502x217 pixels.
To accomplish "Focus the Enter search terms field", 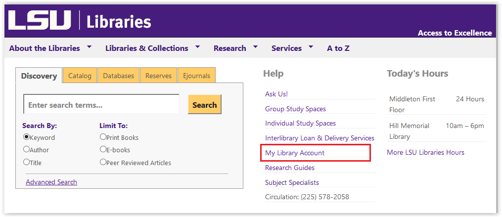I will click(x=101, y=104).
